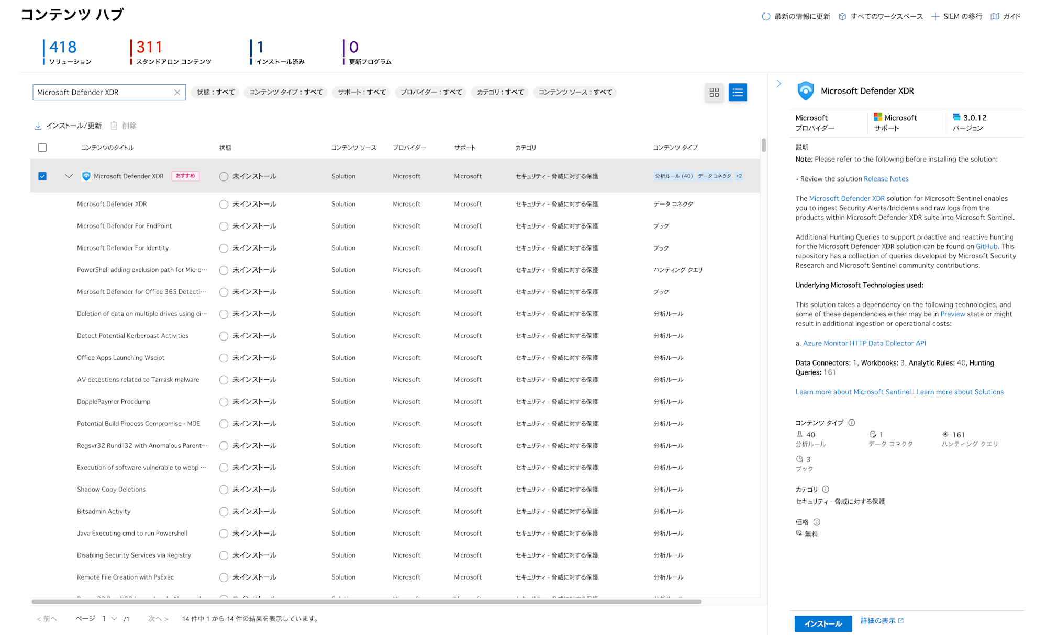Open the Release Notes link
This screenshot has width=1047, height=635.
point(886,179)
